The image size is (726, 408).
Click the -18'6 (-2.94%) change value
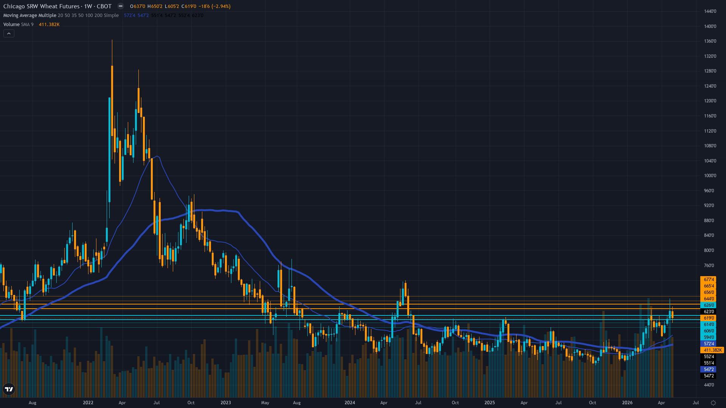pos(215,6)
